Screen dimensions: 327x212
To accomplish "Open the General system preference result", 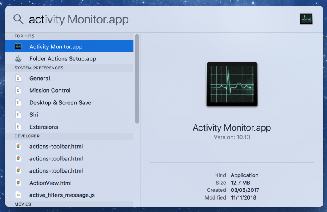I will 69,78.
